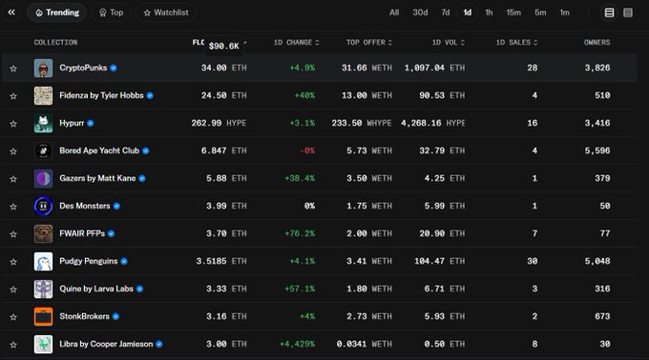Image resolution: width=649 pixels, height=360 pixels.
Task: Open the Bored Ape Yacht Club link
Action: [99, 150]
